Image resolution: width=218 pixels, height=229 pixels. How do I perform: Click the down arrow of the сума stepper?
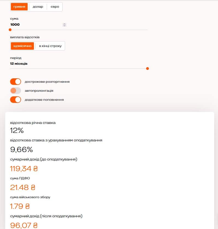[x=64, y=26]
